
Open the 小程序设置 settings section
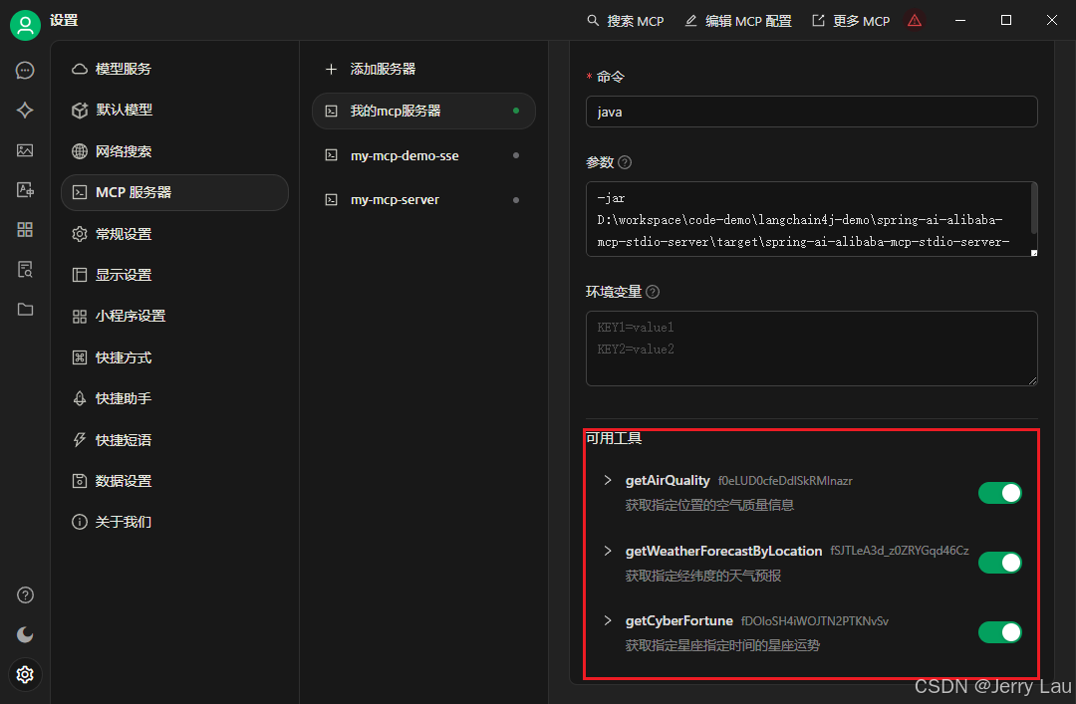(x=175, y=317)
